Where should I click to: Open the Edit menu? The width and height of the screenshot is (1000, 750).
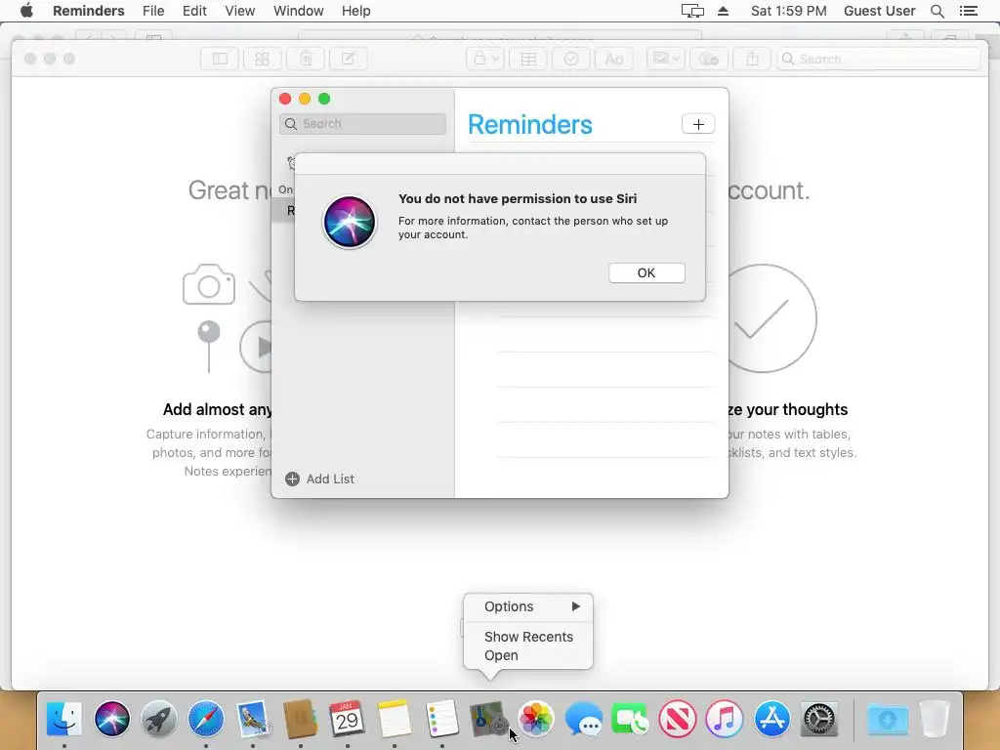pos(194,11)
